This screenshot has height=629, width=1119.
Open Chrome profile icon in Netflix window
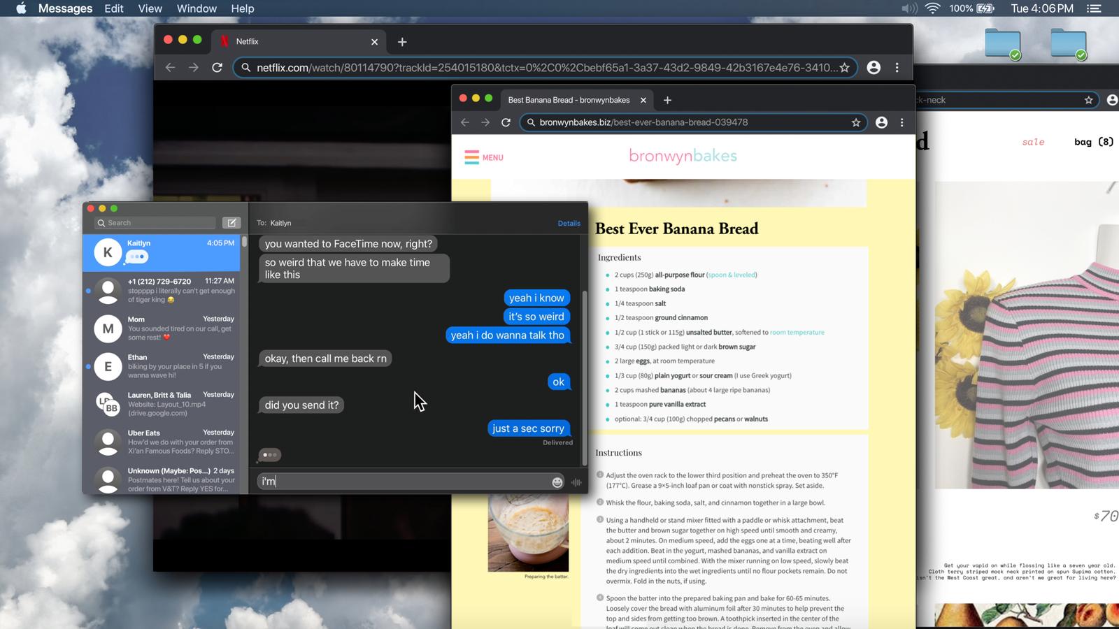coord(874,68)
